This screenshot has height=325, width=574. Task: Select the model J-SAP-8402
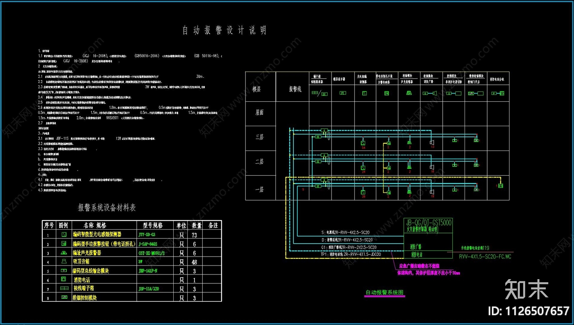coord(148,244)
